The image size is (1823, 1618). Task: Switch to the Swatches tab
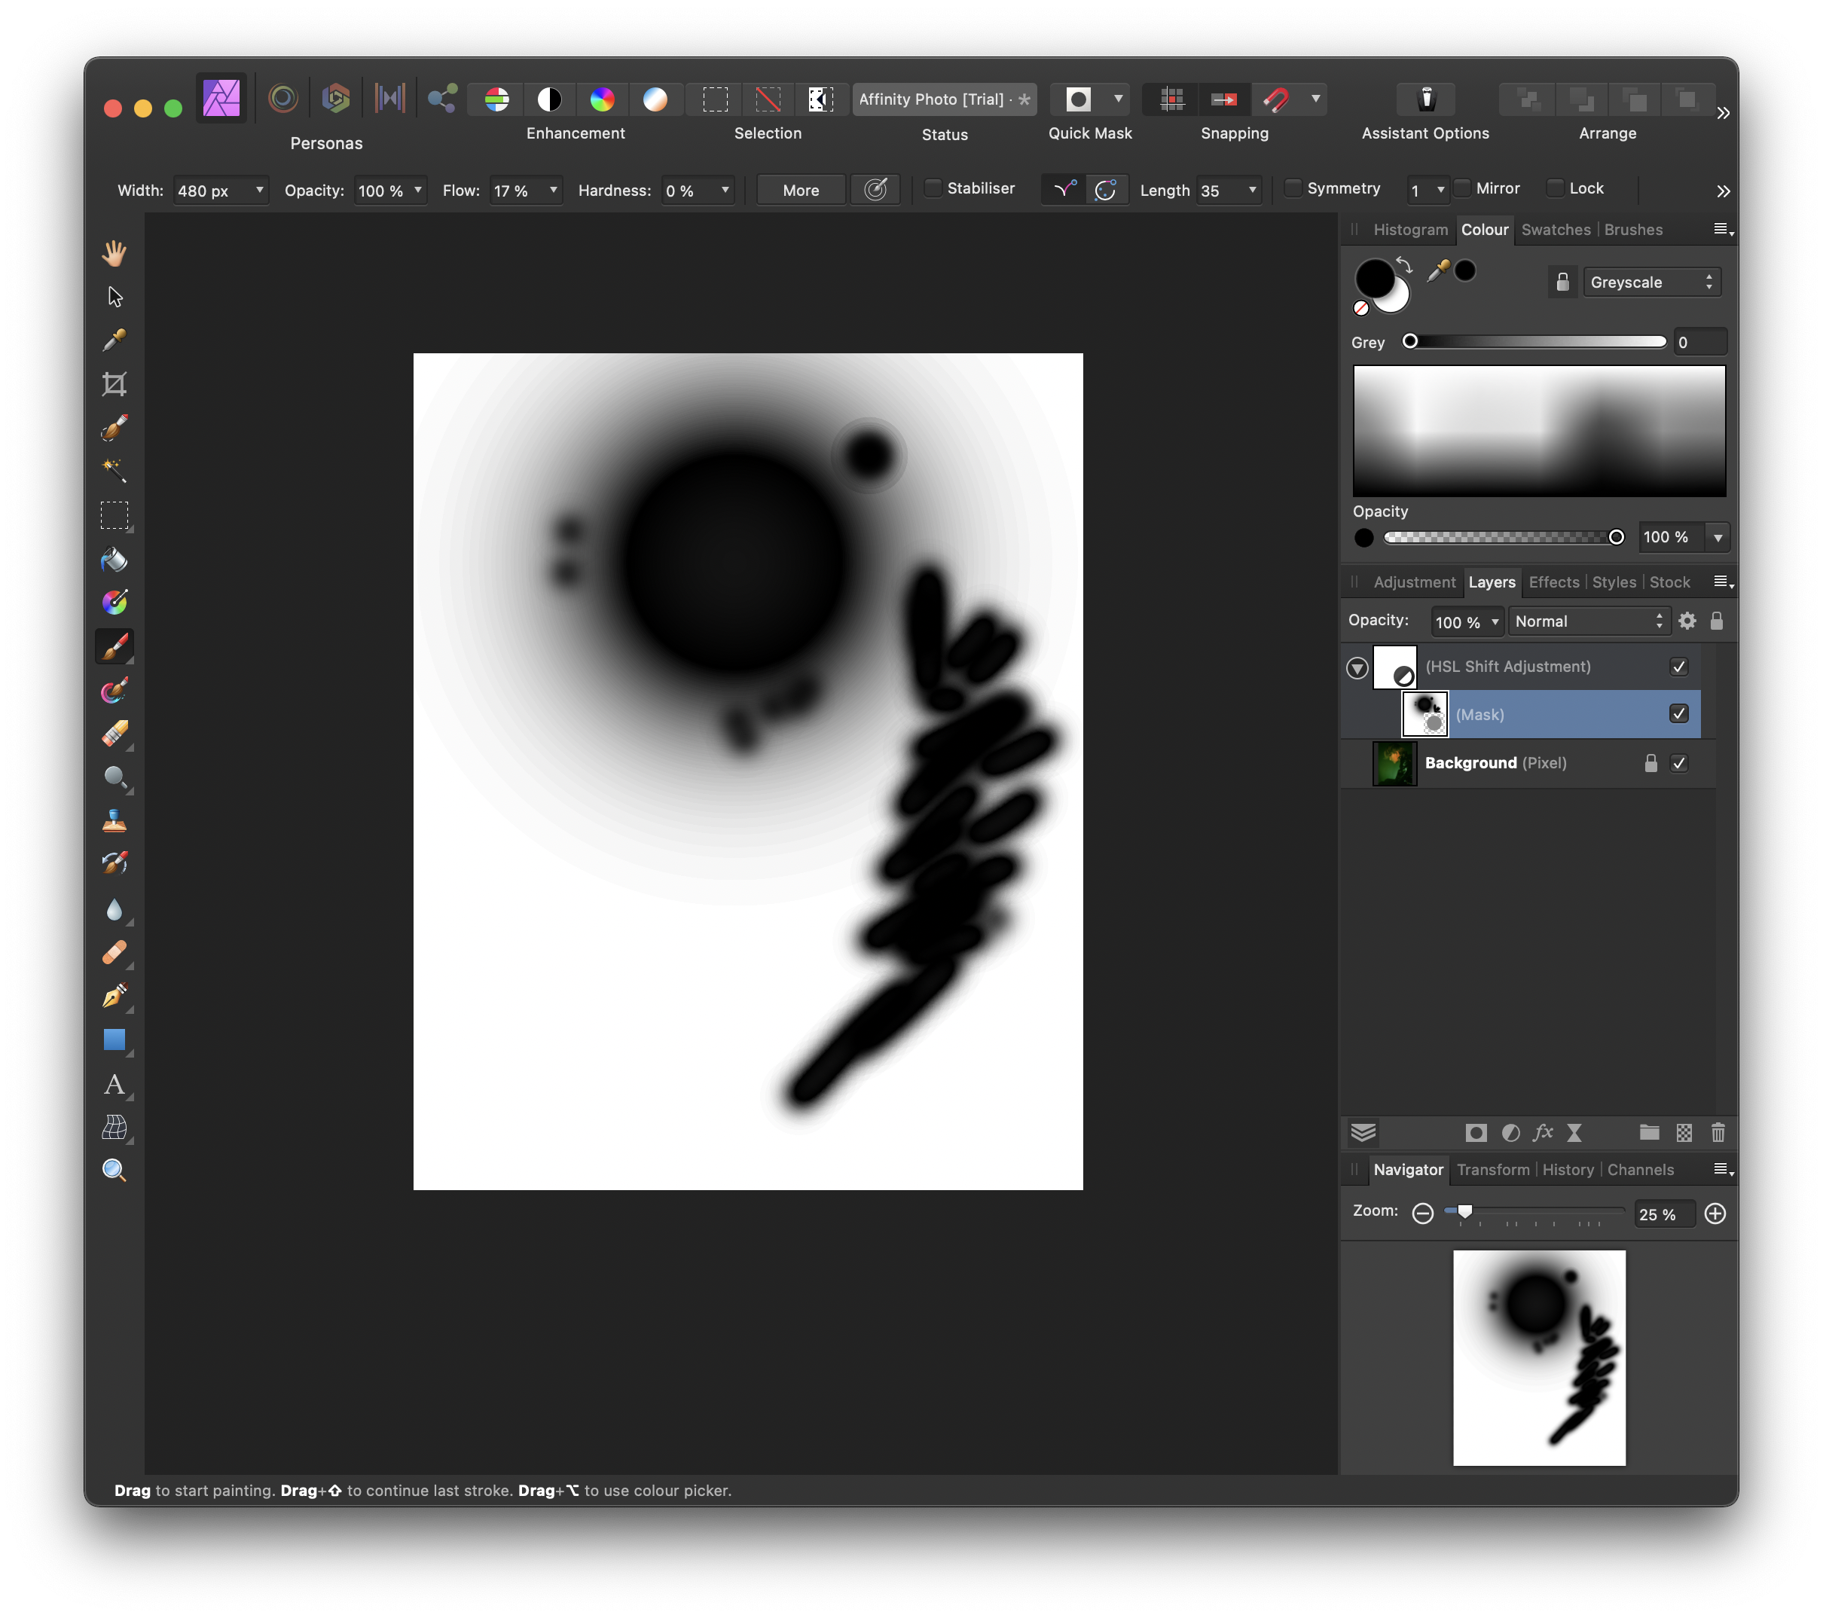(x=1556, y=229)
